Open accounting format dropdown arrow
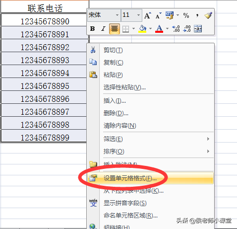Image resolution: width=237 pixels, height=229 pixels. (178, 15)
